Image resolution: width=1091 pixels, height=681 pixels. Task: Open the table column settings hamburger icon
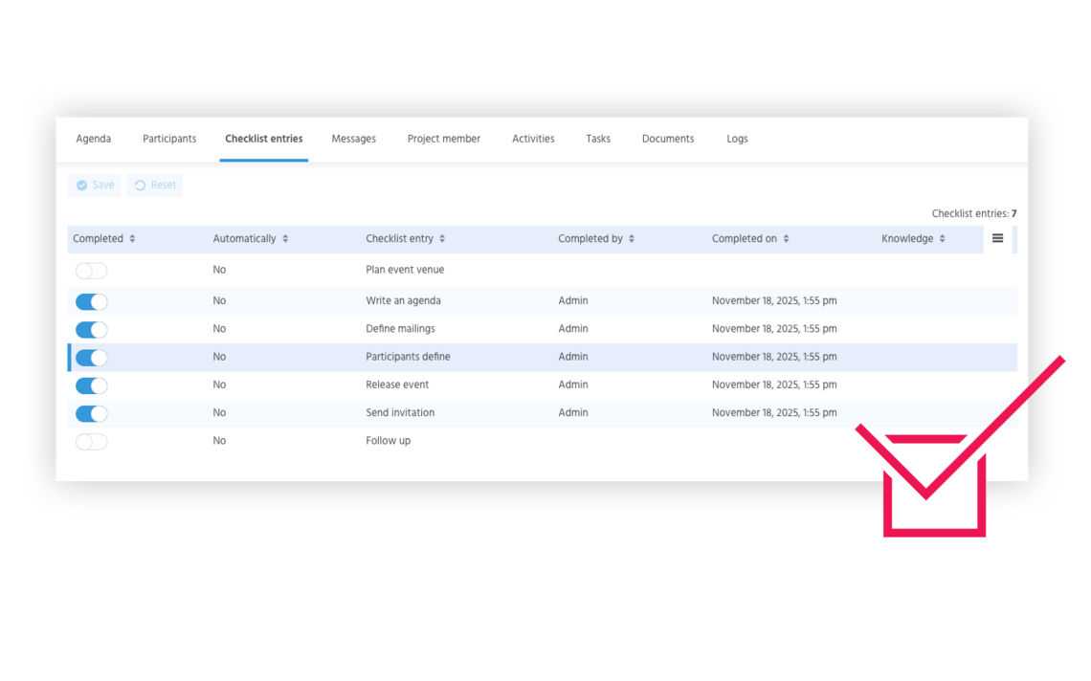coord(997,239)
